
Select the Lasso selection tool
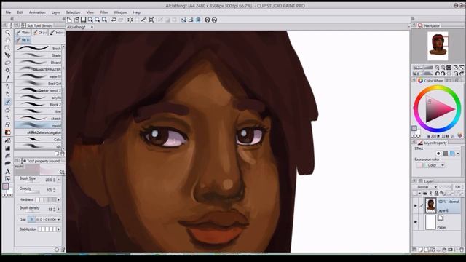(8, 63)
